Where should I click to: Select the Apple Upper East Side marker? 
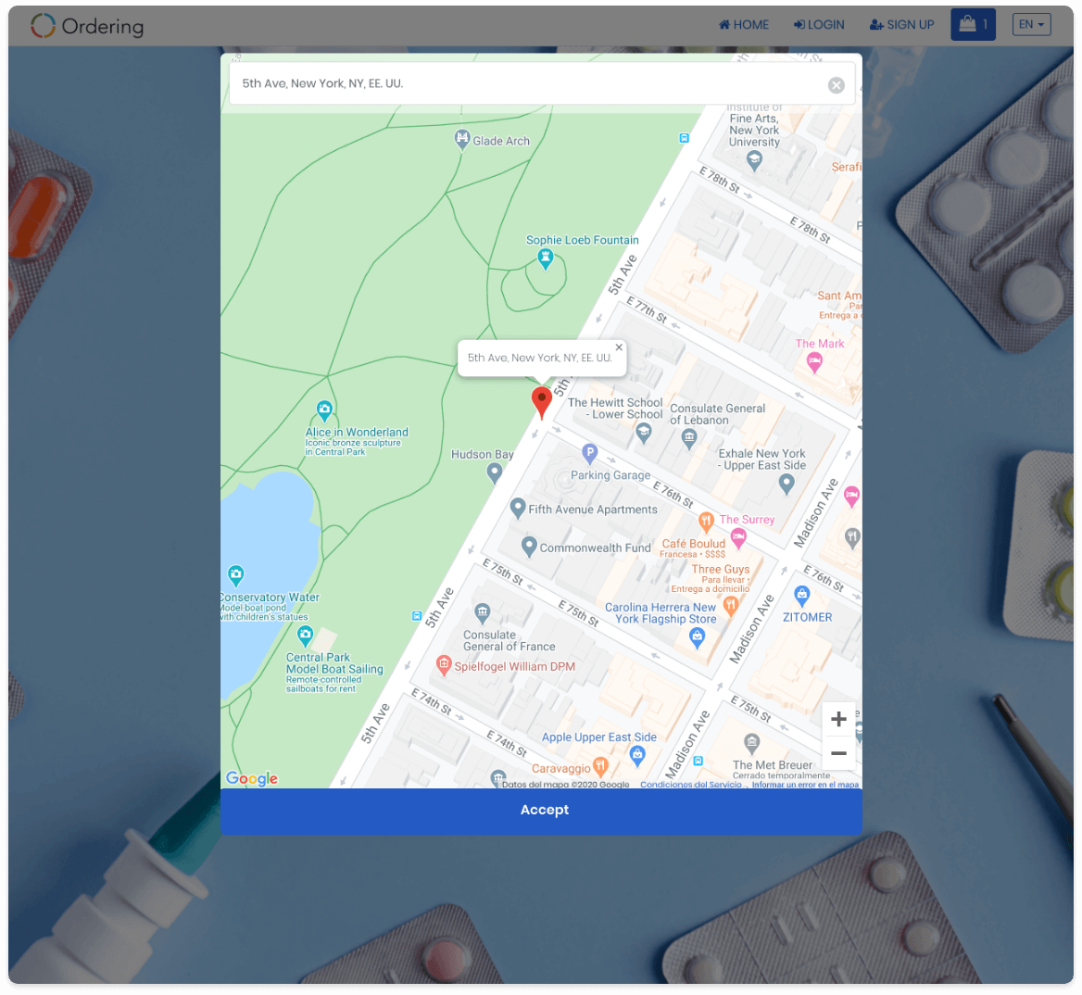(x=637, y=756)
